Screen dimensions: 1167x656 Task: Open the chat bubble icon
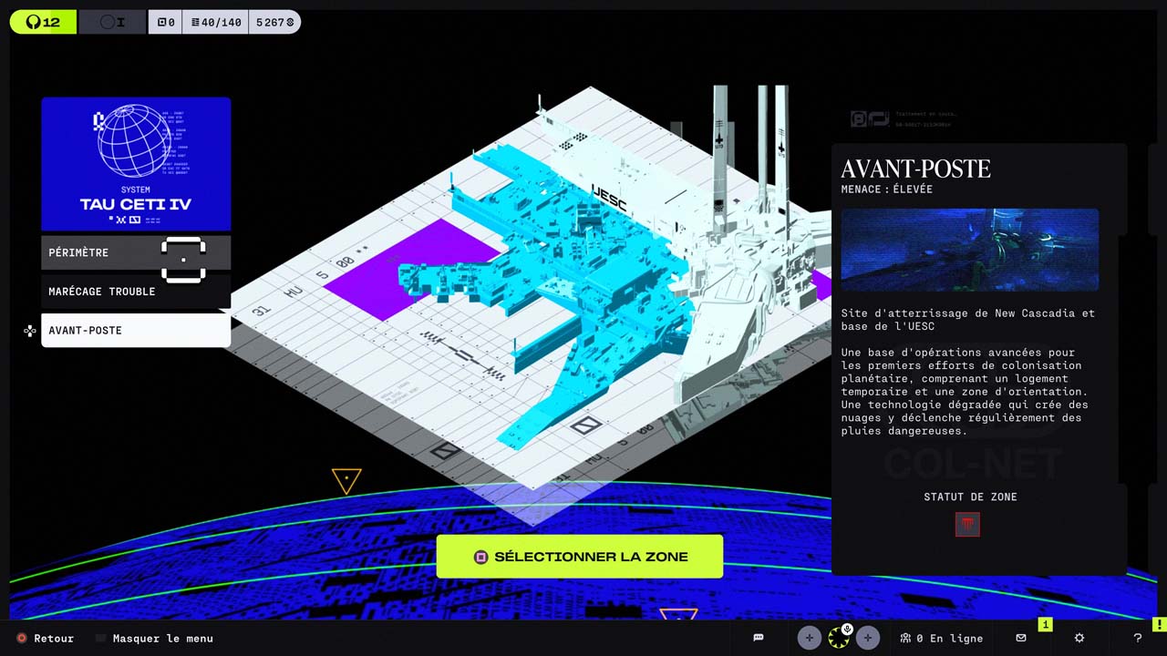pyautogui.click(x=758, y=638)
